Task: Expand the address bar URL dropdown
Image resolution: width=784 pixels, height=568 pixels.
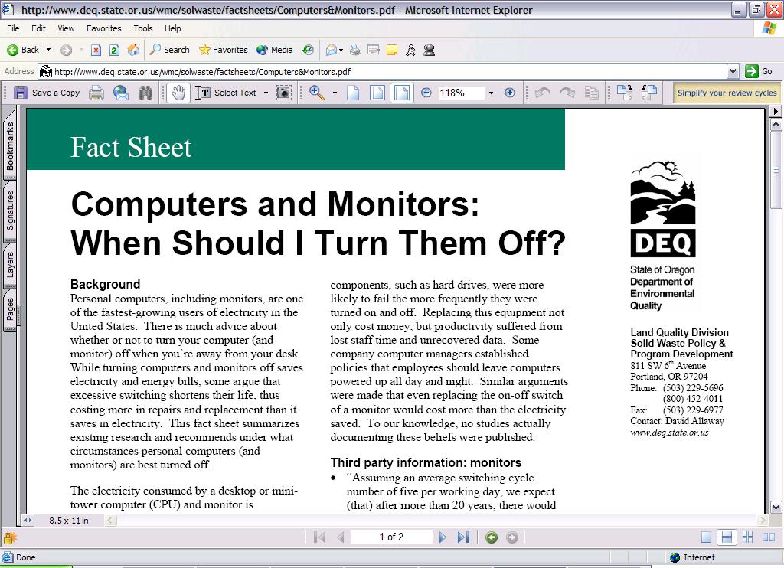Action: click(x=733, y=71)
